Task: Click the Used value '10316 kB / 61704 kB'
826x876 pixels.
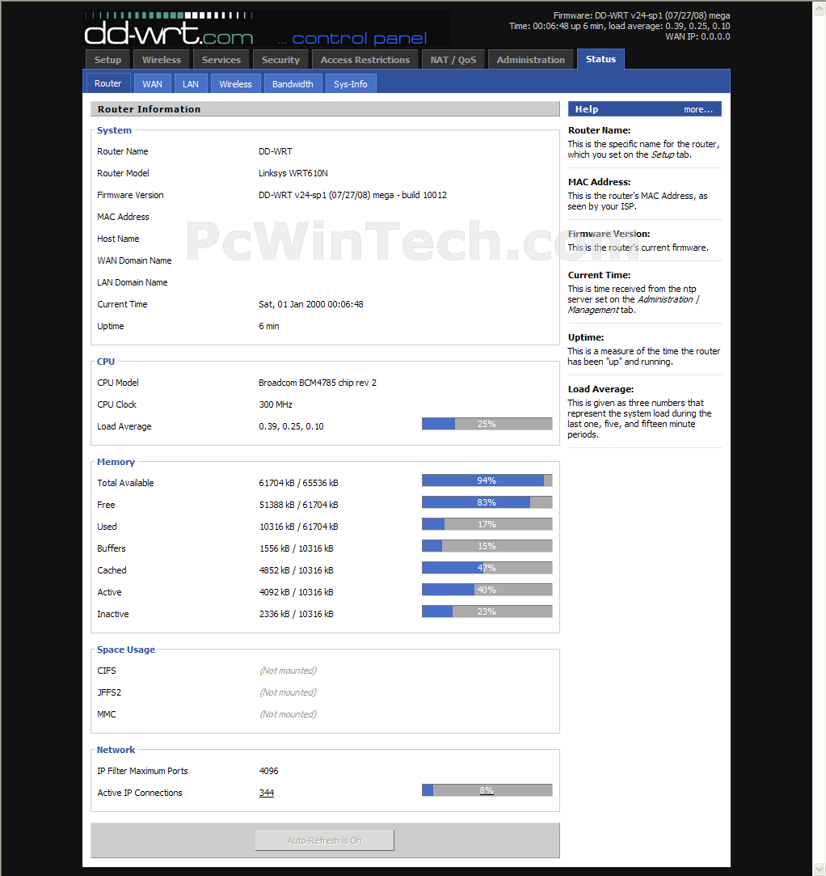Action: (x=298, y=527)
